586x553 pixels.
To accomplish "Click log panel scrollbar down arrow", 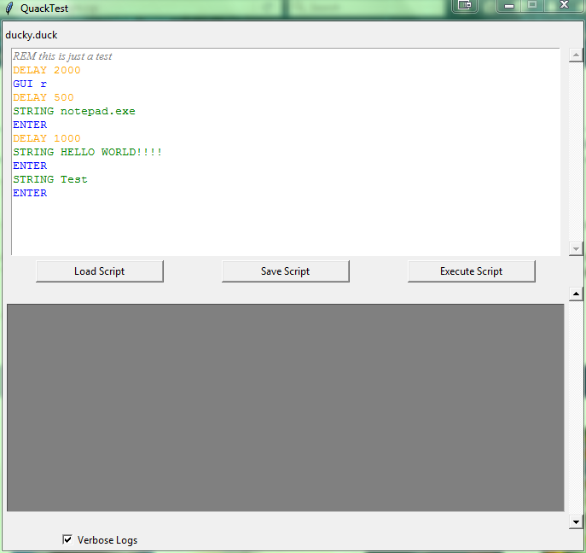I will click(576, 522).
